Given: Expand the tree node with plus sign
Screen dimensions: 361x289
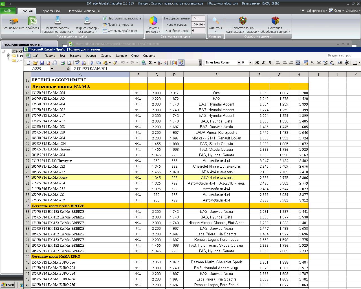Looking at the screenshot, I should [x=9, y=56].
